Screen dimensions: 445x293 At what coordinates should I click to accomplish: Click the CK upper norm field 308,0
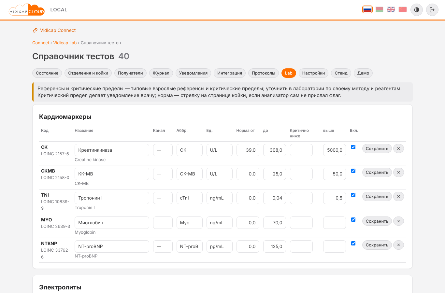pyautogui.click(x=274, y=150)
